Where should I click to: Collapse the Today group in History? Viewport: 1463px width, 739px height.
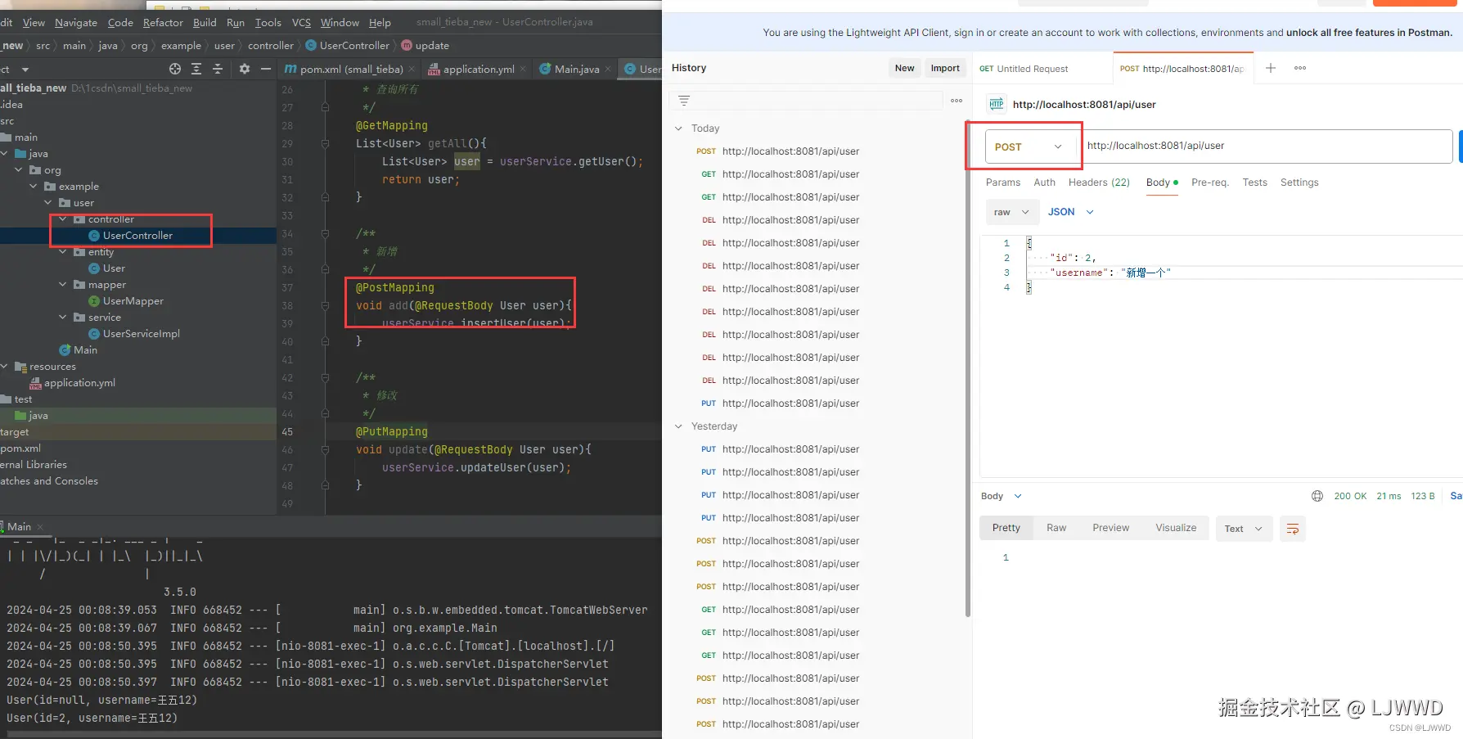[678, 128]
